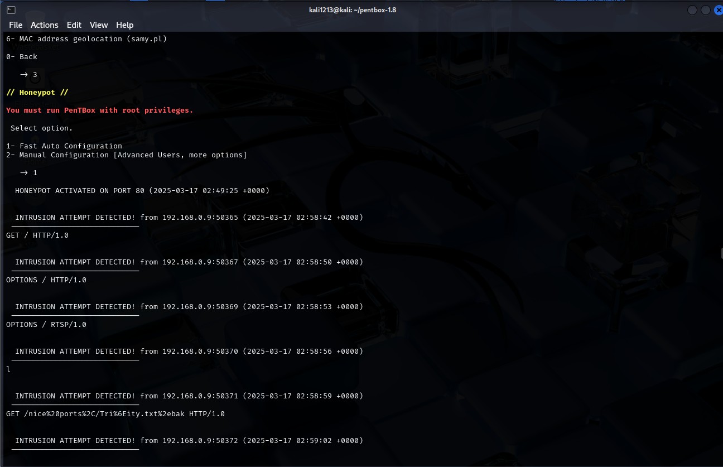Screen dimensions: 723x467
Task: Select the 2- Manual Configuration option text
Action: pyautogui.click(x=126, y=155)
